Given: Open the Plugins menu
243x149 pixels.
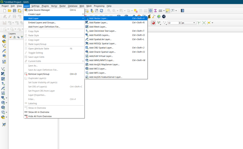Looking at the screenshot, I should click(x=45, y=6).
